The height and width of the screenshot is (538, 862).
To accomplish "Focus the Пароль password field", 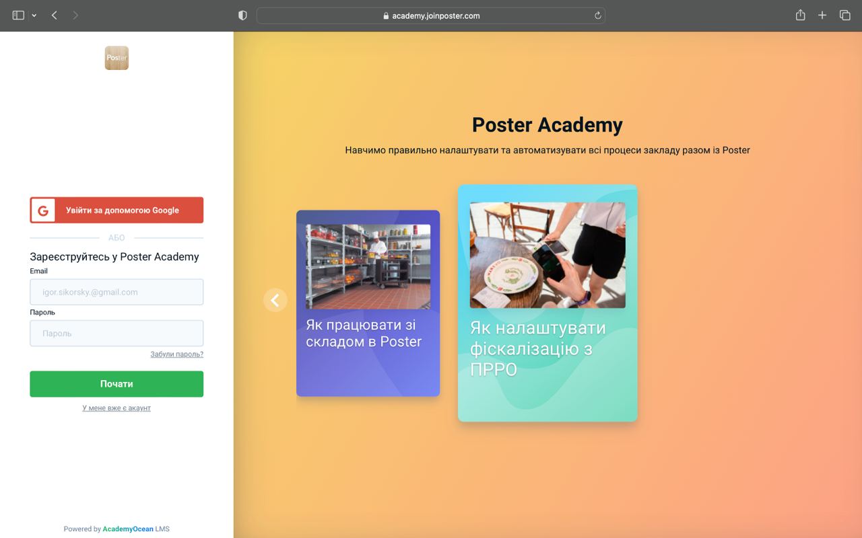I will [x=117, y=334].
